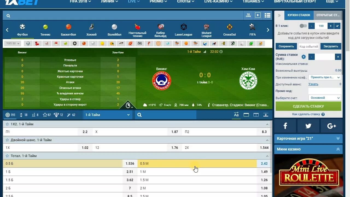This screenshot has height=197, width=350.
Task: Click the Загрузить button
Action: pyautogui.click(x=331, y=47)
